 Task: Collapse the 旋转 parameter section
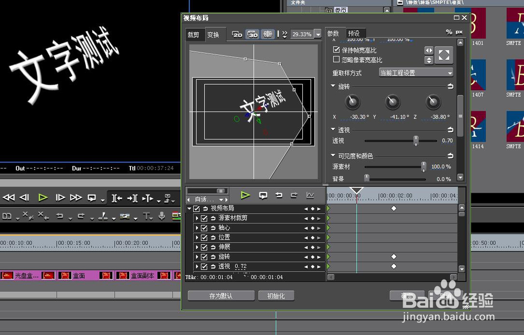(333, 86)
